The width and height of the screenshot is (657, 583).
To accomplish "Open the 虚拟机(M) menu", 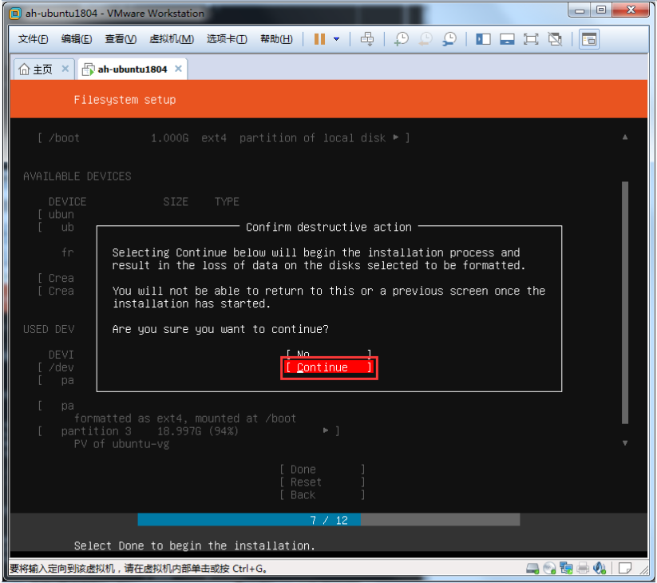I will (x=172, y=39).
